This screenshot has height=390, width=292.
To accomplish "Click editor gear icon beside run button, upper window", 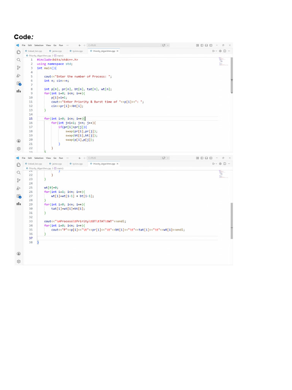I will coord(220,51).
